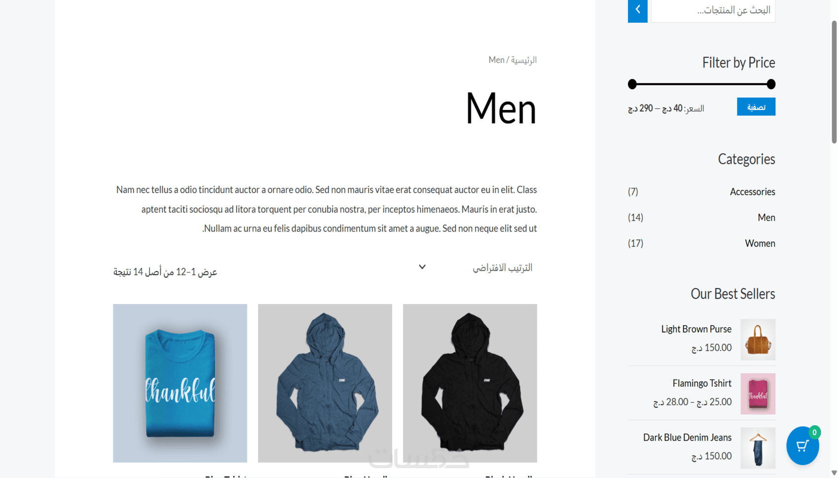Screen dimensions: 838x478
Task: Expand the default sorting dropdown
Action: pyautogui.click(x=476, y=268)
